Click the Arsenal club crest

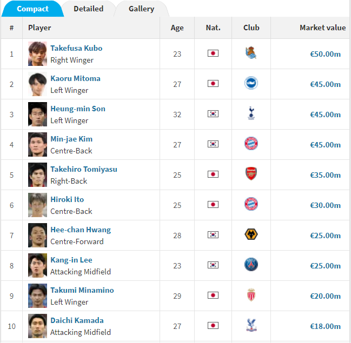pos(251,174)
